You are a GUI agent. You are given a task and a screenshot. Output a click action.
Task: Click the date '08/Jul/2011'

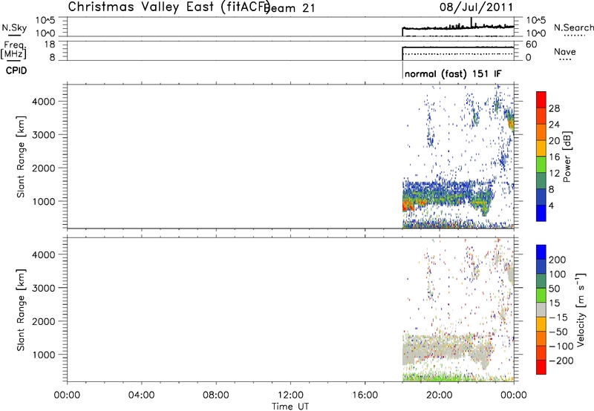pyautogui.click(x=476, y=7)
